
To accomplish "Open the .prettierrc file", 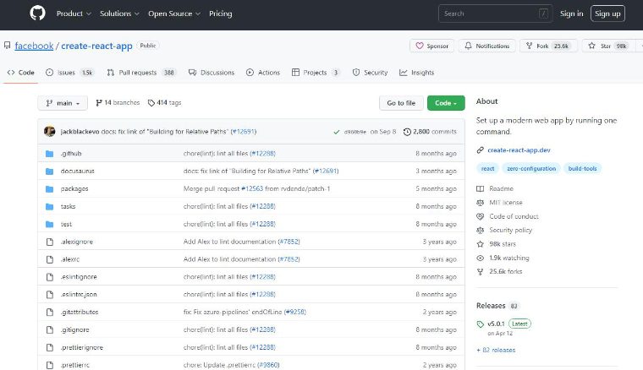I will pos(75,365).
